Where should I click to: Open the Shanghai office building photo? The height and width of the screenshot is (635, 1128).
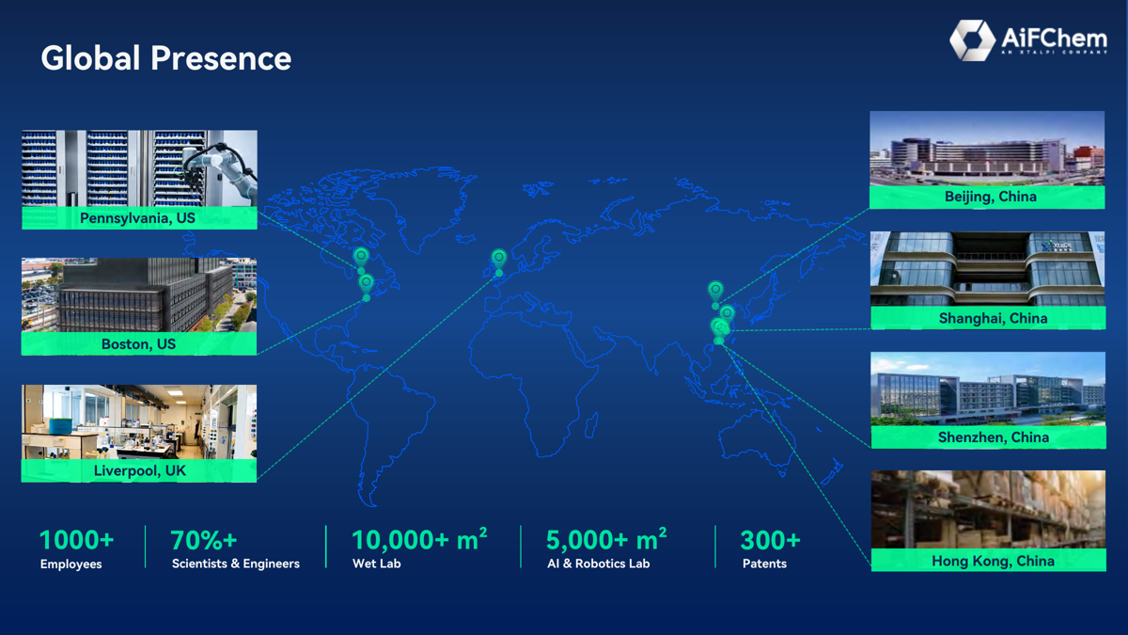[x=988, y=269]
